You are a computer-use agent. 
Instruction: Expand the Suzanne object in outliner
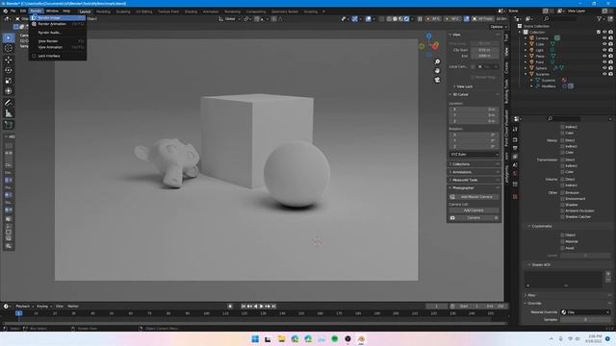pos(526,74)
